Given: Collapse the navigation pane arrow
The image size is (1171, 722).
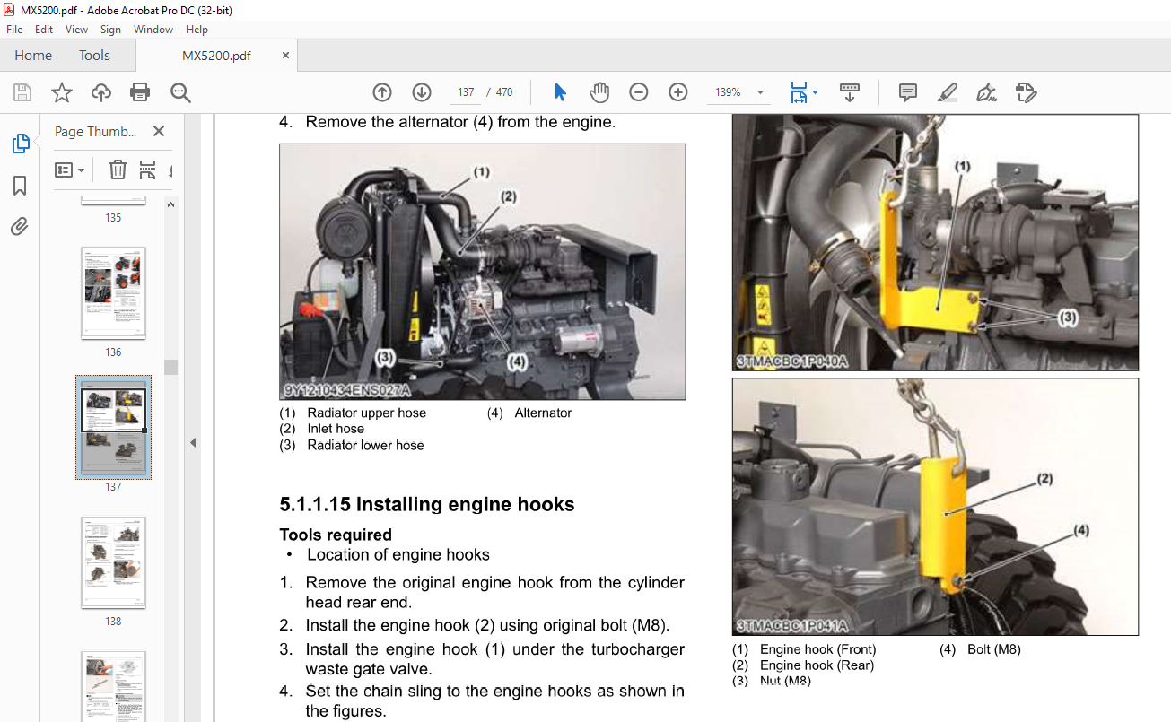Looking at the screenshot, I should (192, 442).
